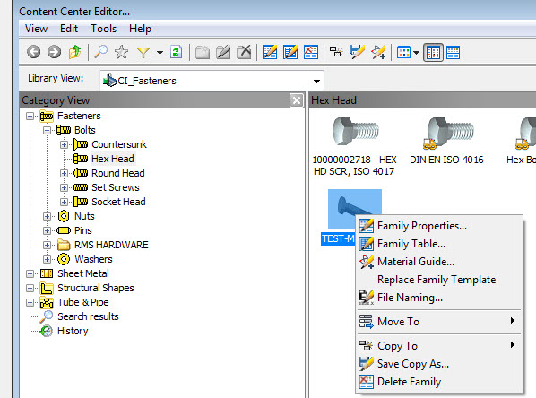The width and height of the screenshot is (536, 398).
Task: Open the Edit menu
Action: tap(69, 29)
